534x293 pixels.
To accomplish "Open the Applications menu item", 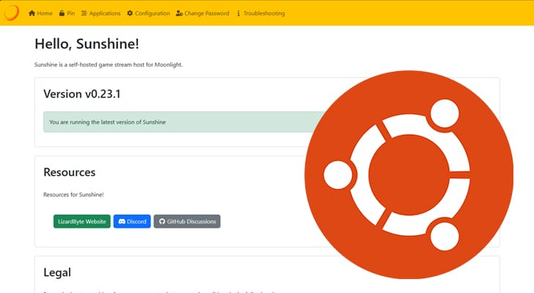I will pyautogui.click(x=104, y=13).
